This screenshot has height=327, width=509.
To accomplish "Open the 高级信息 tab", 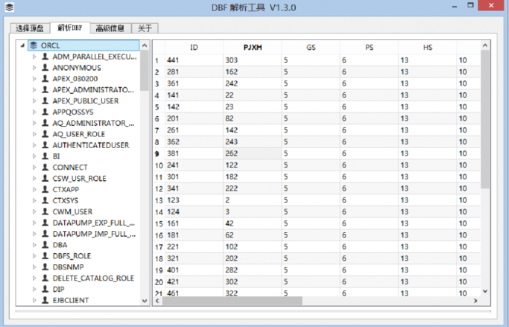I will coord(110,28).
